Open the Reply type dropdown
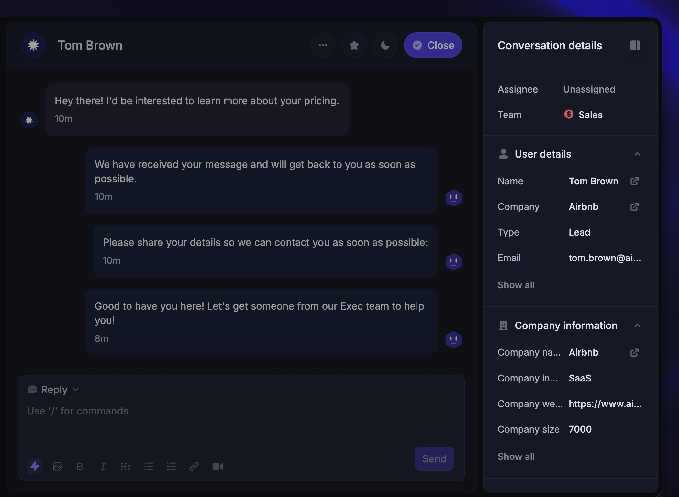 (x=54, y=390)
